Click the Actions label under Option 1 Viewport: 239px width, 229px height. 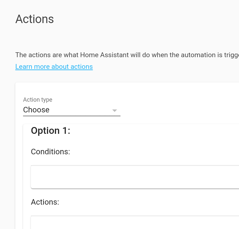pos(45,202)
